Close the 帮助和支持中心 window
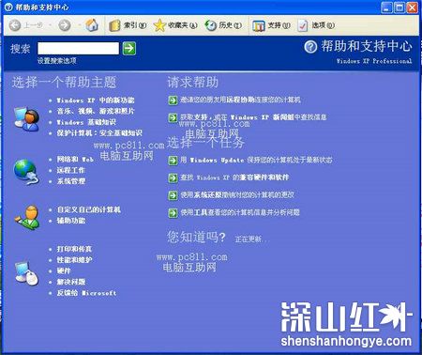Viewport: 422px width, 355px height. [412, 8]
